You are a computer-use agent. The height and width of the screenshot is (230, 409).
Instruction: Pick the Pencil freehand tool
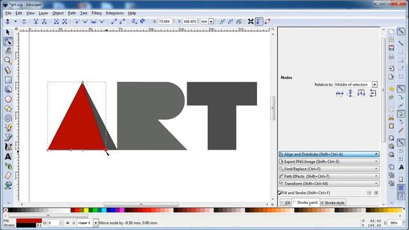tap(8, 128)
